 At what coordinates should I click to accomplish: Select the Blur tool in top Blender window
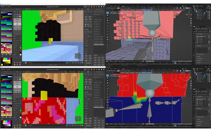(108, 15)
